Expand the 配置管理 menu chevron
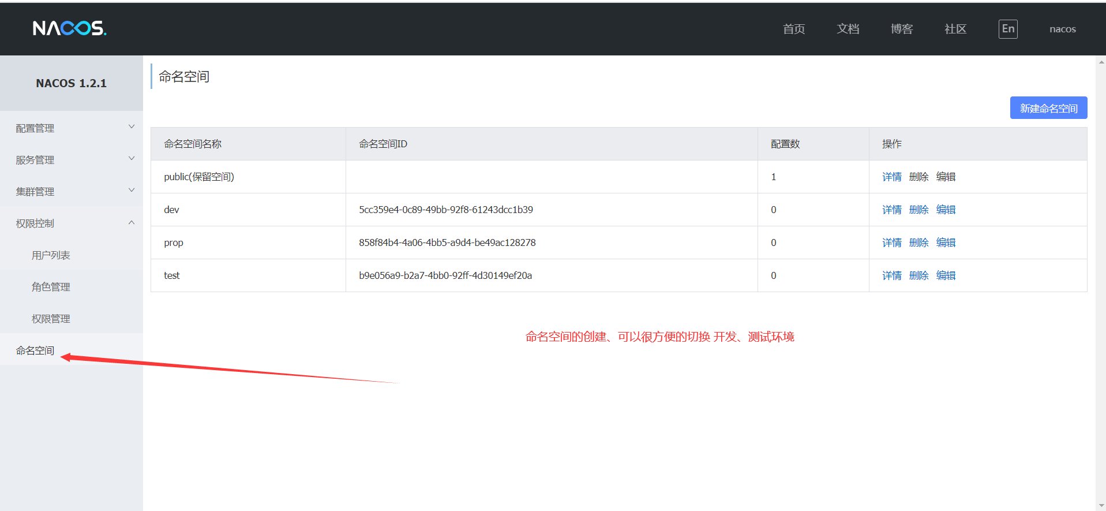 pyautogui.click(x=132, y=127)
